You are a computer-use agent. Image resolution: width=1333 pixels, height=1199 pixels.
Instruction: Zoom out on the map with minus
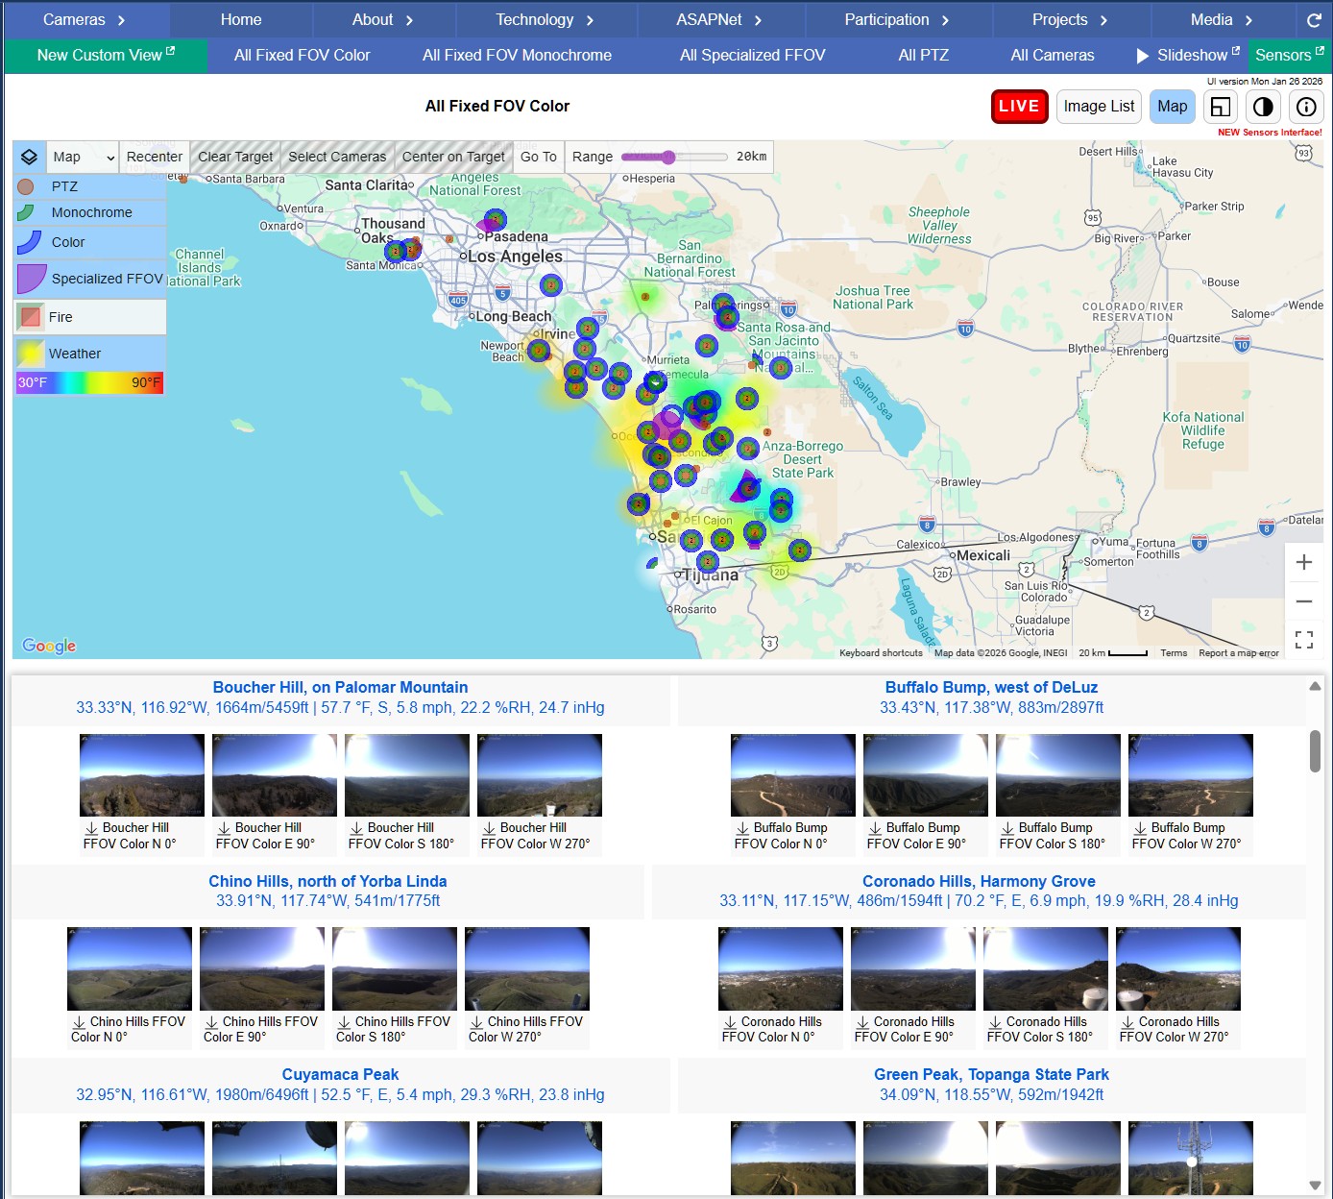1303,601
